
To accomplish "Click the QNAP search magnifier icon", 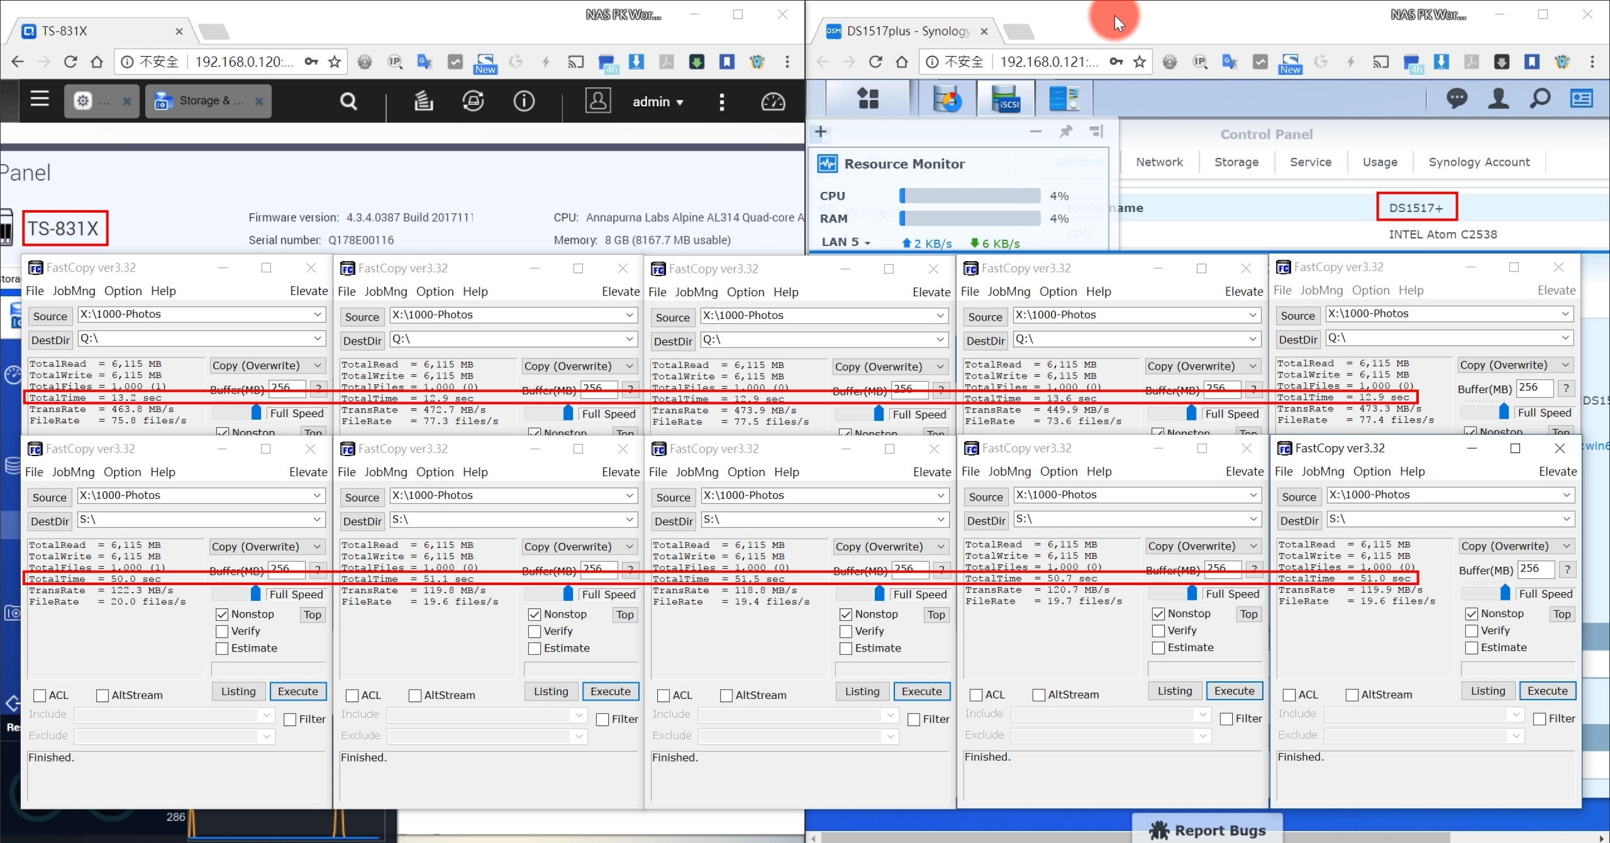I will pos(348,101).
